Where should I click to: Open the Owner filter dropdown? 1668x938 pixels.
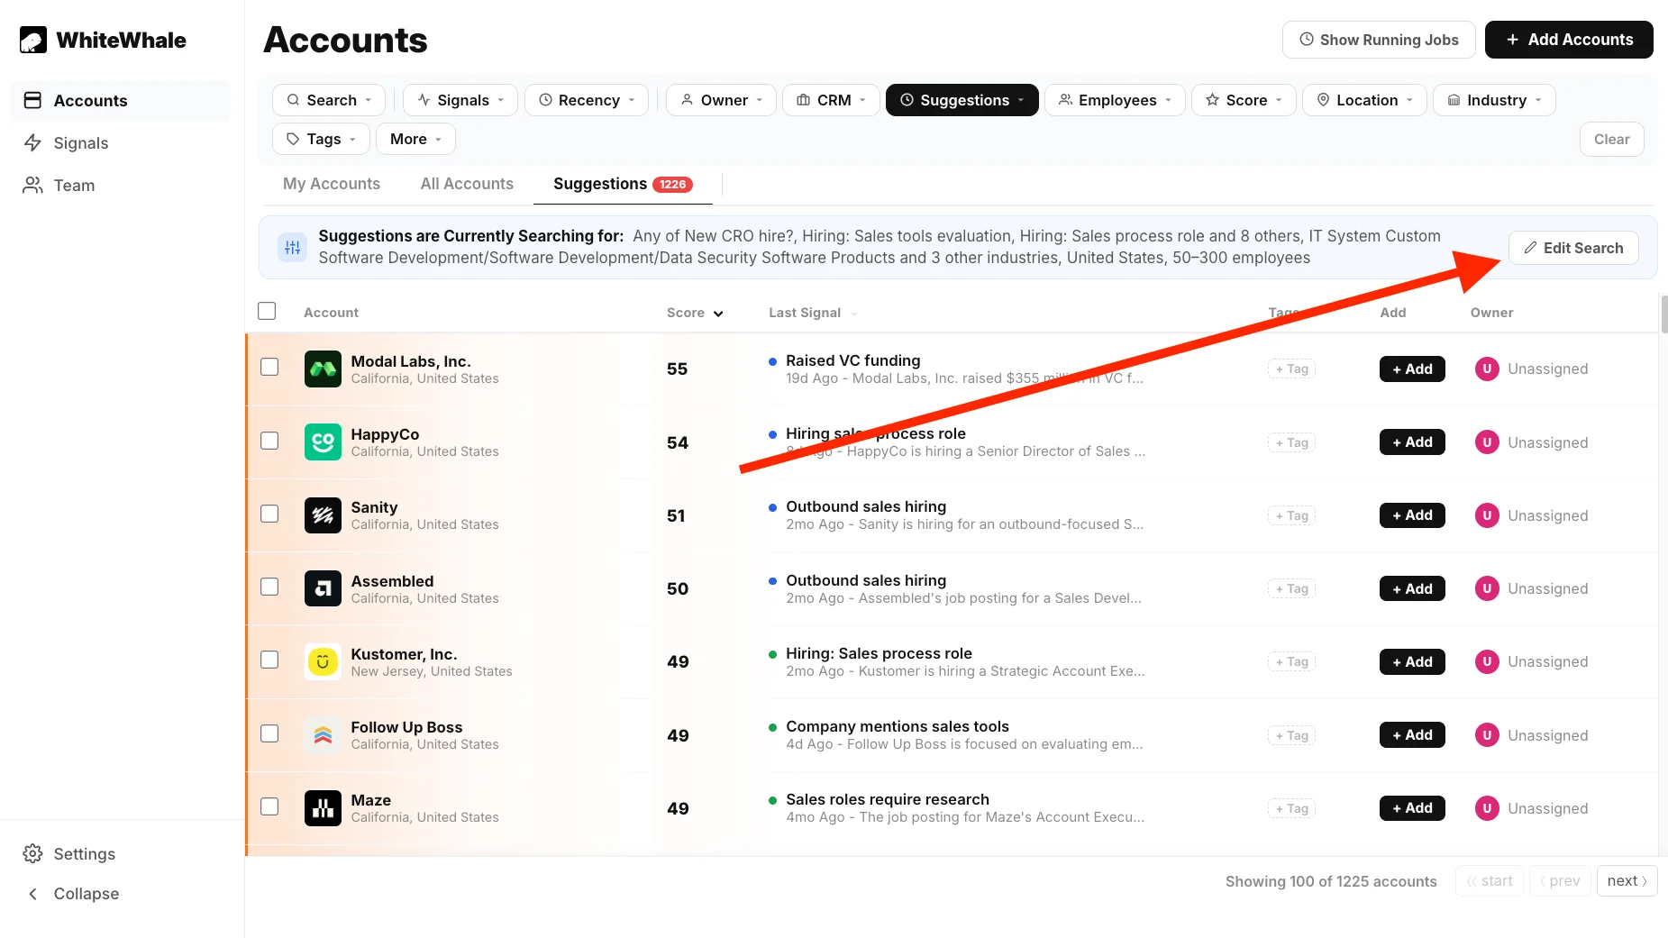(721, 100)
